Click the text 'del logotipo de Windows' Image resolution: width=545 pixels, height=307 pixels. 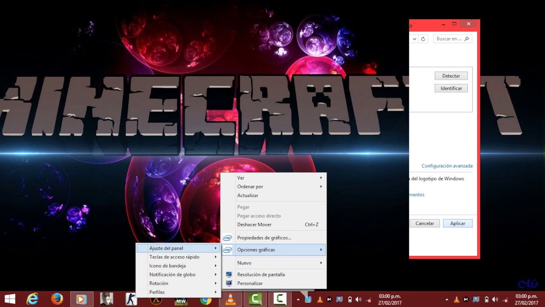pos(437,179)
